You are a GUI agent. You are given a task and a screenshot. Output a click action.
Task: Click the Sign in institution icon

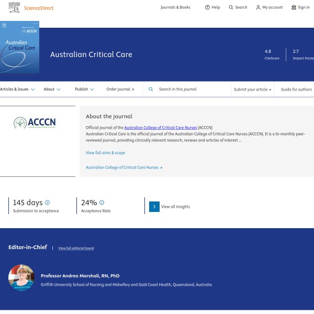294,7
